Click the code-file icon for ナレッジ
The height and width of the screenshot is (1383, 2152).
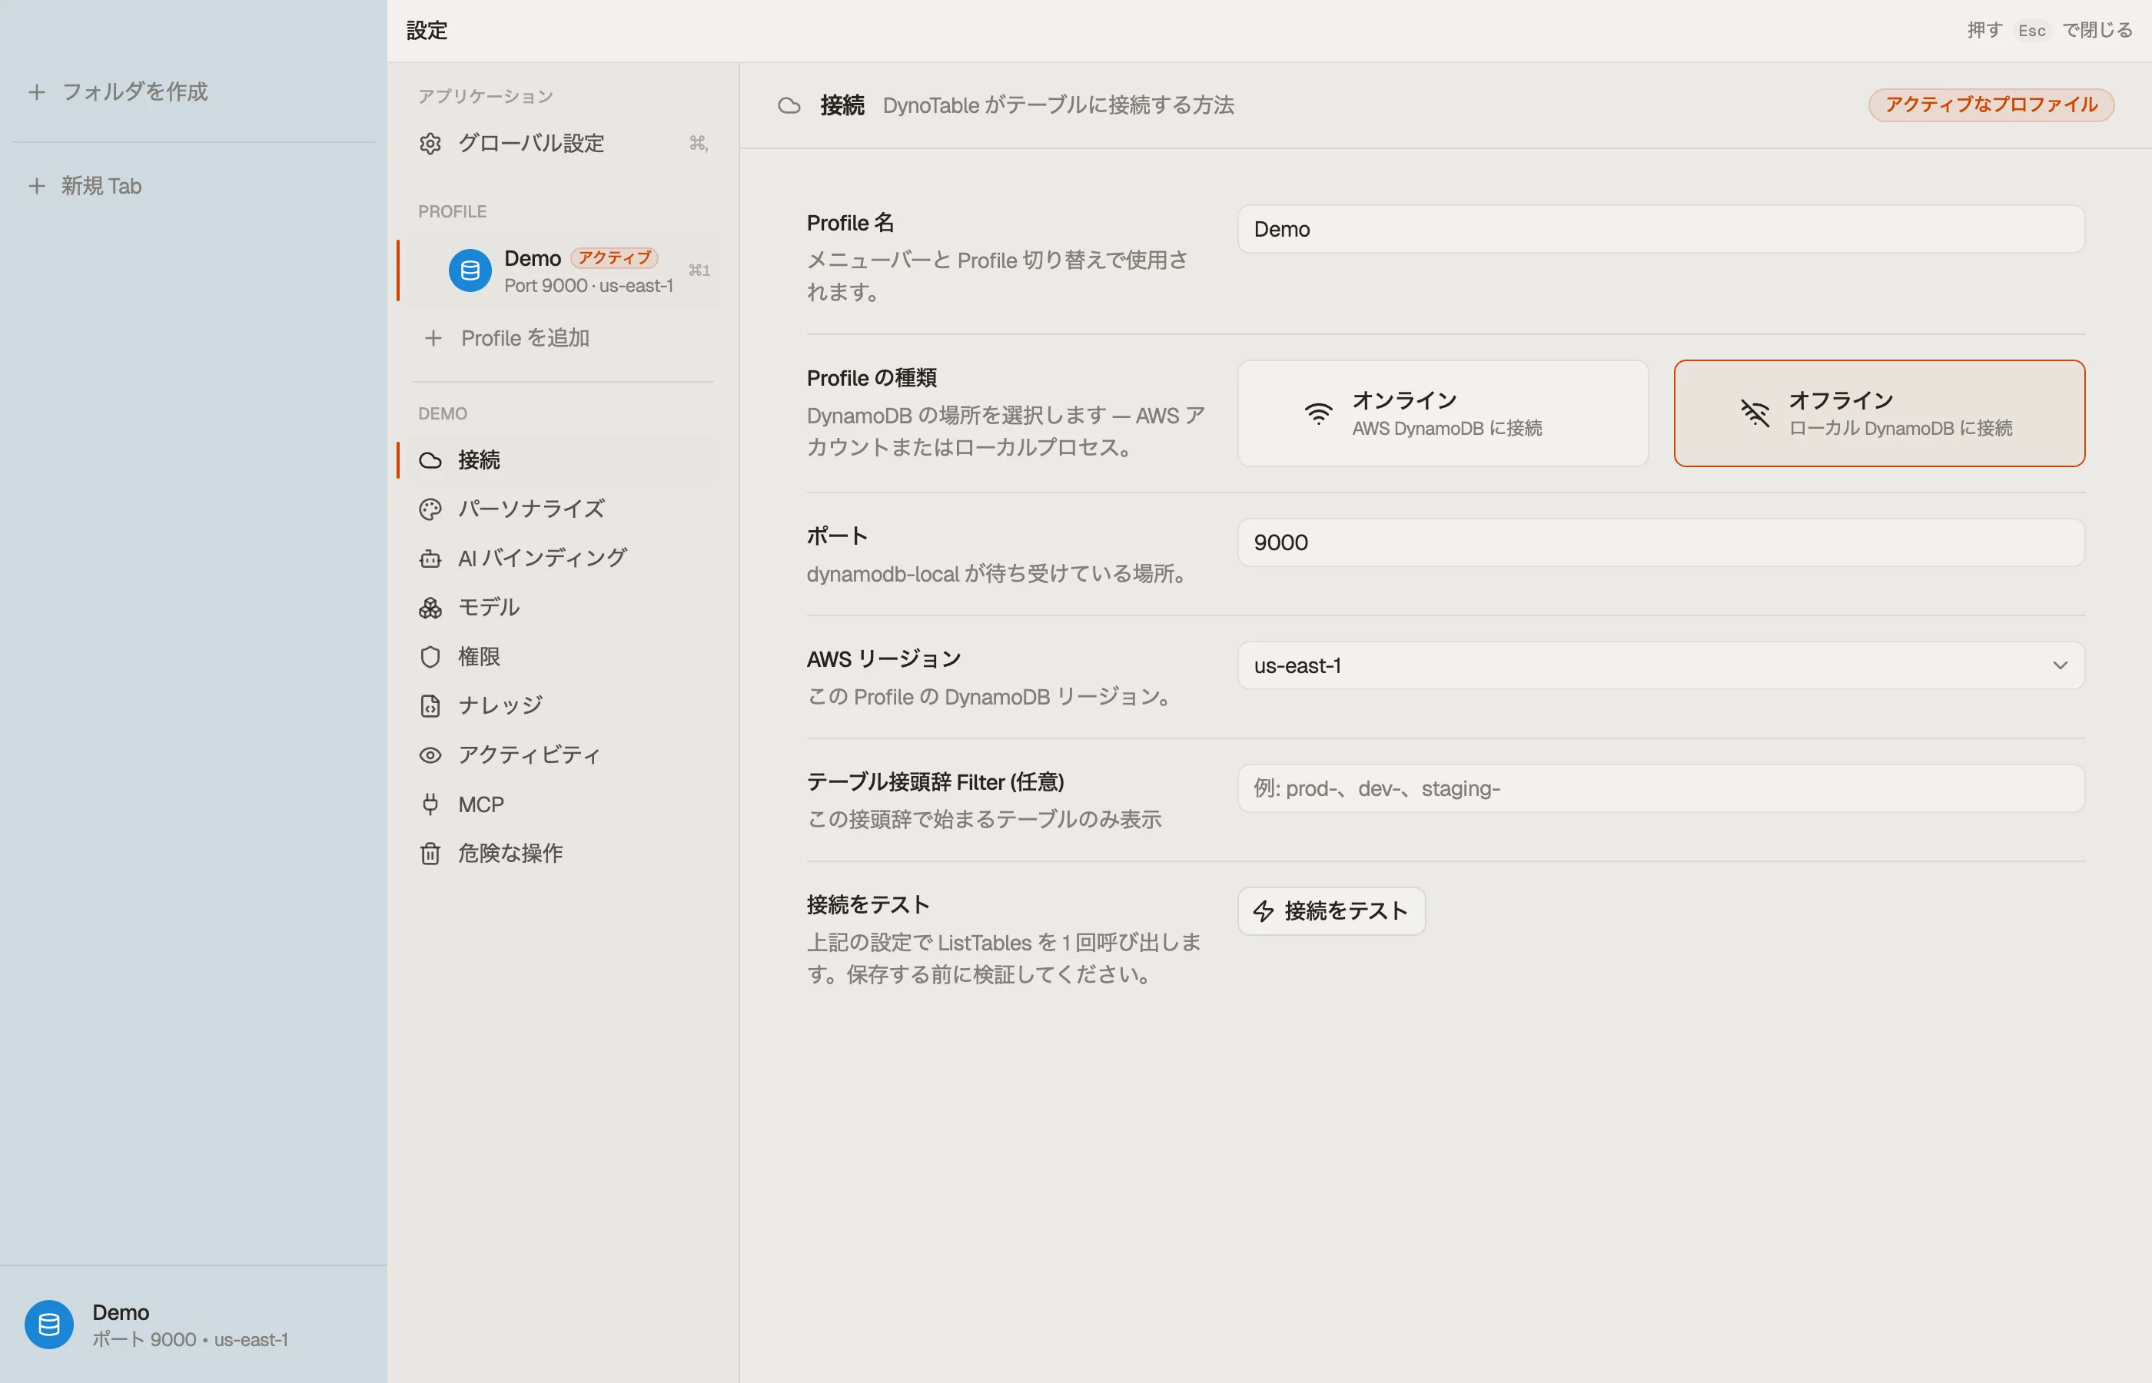point(430,706)
